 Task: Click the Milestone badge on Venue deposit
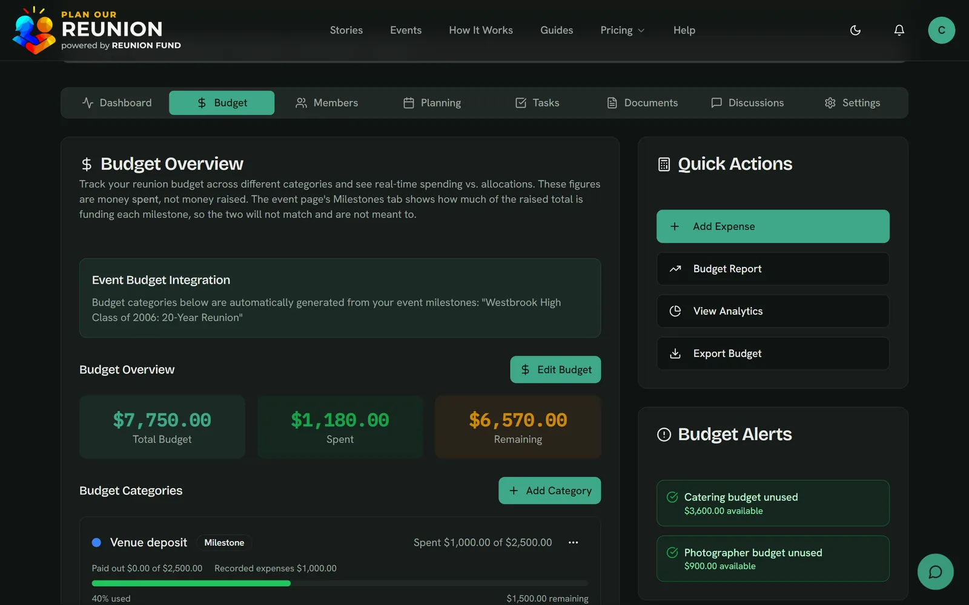tap(224, 543)
